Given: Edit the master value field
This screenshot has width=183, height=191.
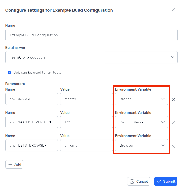Looking at the screenshot, I should pos(87,99).
